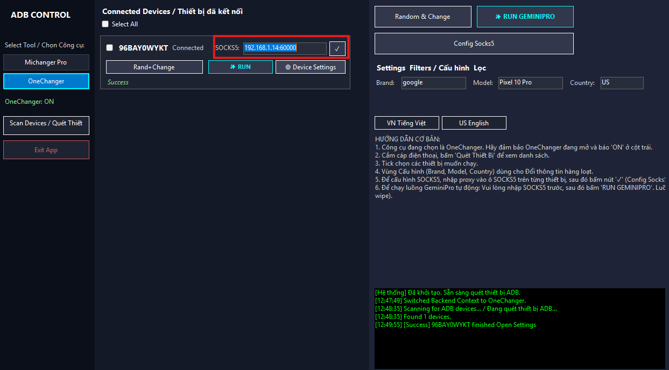669x370 pixels.
Task: Switch language to US English
Action: click(474, 123)
